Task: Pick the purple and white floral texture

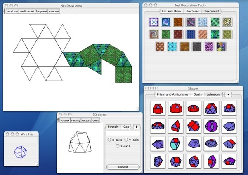Action: click(x=209, y=46)
